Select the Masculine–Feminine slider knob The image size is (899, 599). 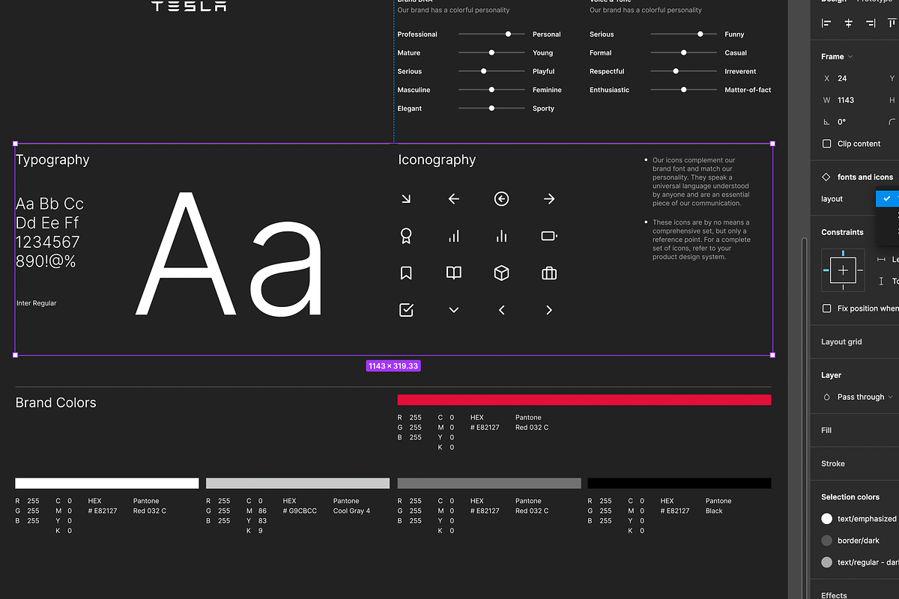point(491,90)
